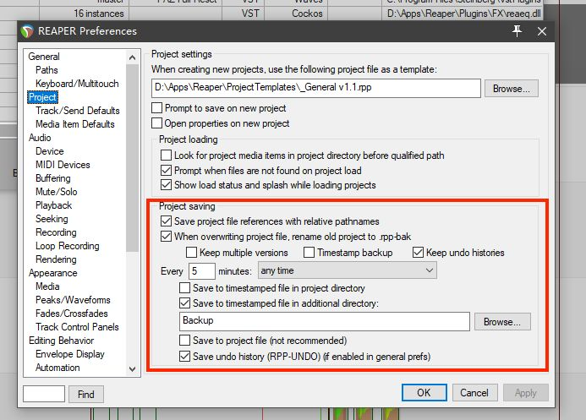Click the project template path field
586x420 pixels.
click(316, 88)
